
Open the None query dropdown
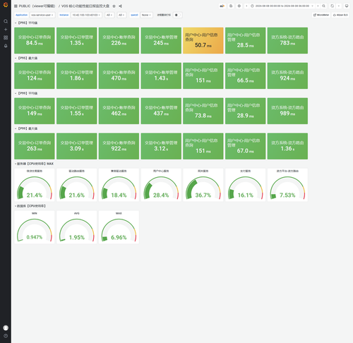tap(146, 15)
